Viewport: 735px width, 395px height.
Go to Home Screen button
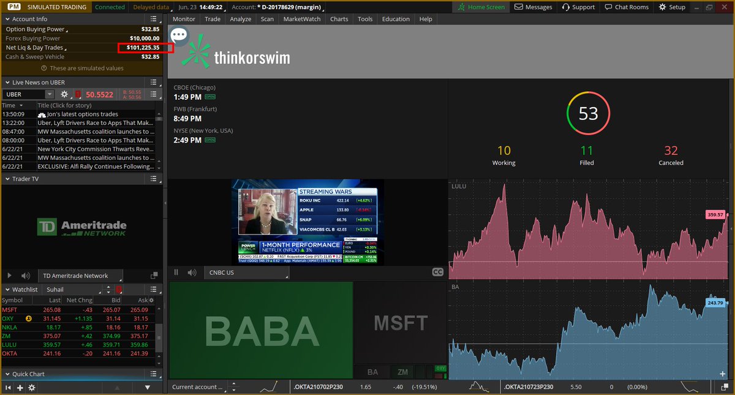481,7
